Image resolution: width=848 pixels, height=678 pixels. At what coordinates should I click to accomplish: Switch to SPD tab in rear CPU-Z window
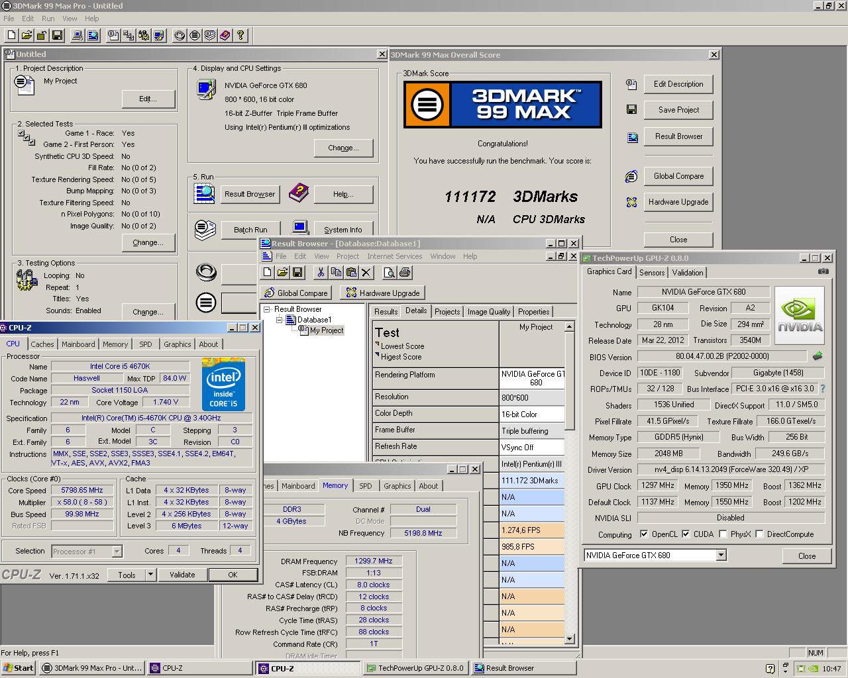click(x=366, y=486)
